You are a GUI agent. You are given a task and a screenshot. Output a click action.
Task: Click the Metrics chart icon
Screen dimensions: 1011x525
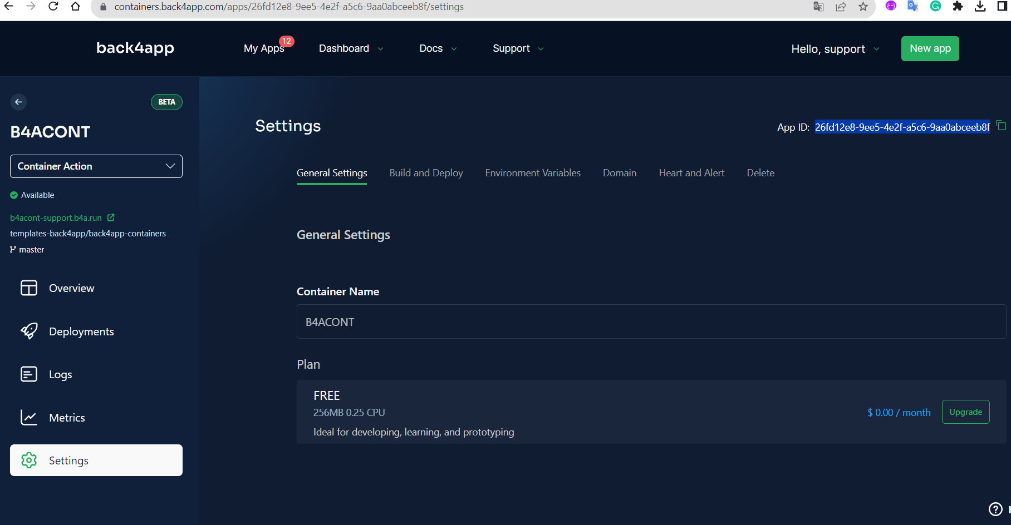29,417
